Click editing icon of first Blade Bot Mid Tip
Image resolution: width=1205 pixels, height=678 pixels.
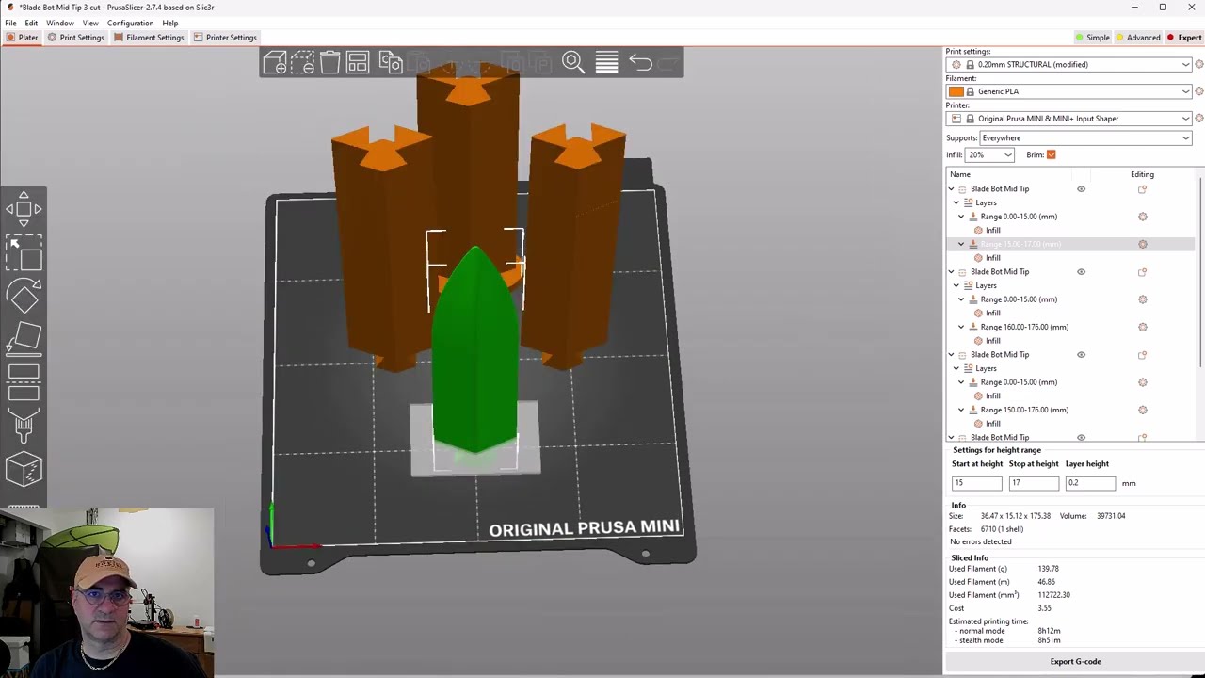(1143, 189)
